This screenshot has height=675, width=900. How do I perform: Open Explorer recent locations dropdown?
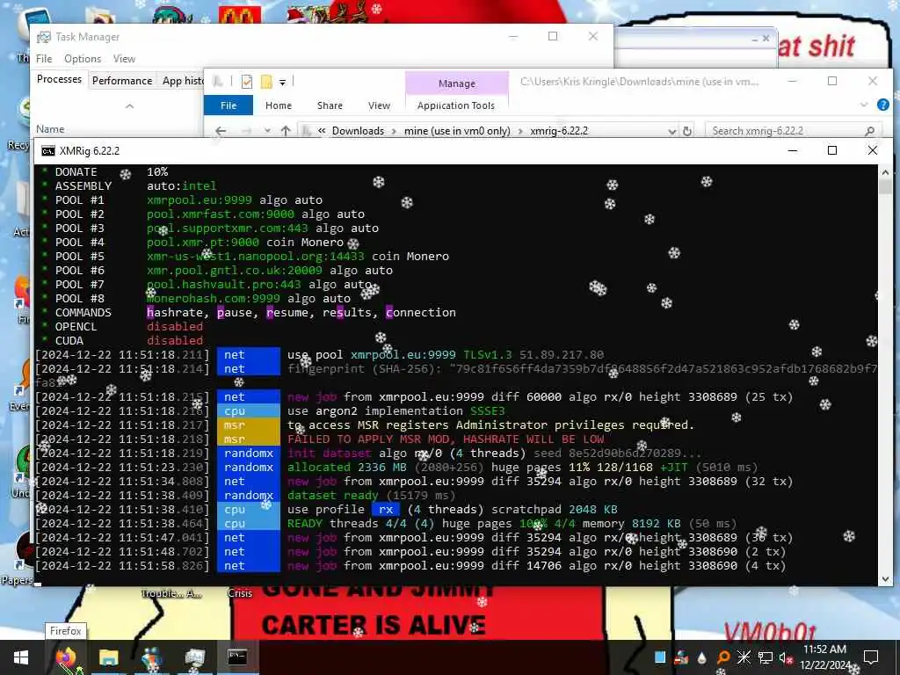[x=267, y=131]
